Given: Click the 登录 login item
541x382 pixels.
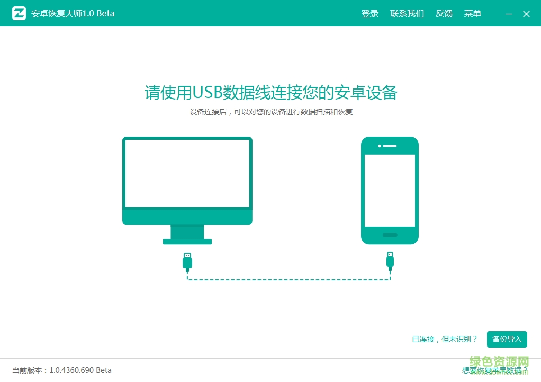Looking at the screenshot, I should click(x=369, y=13).
